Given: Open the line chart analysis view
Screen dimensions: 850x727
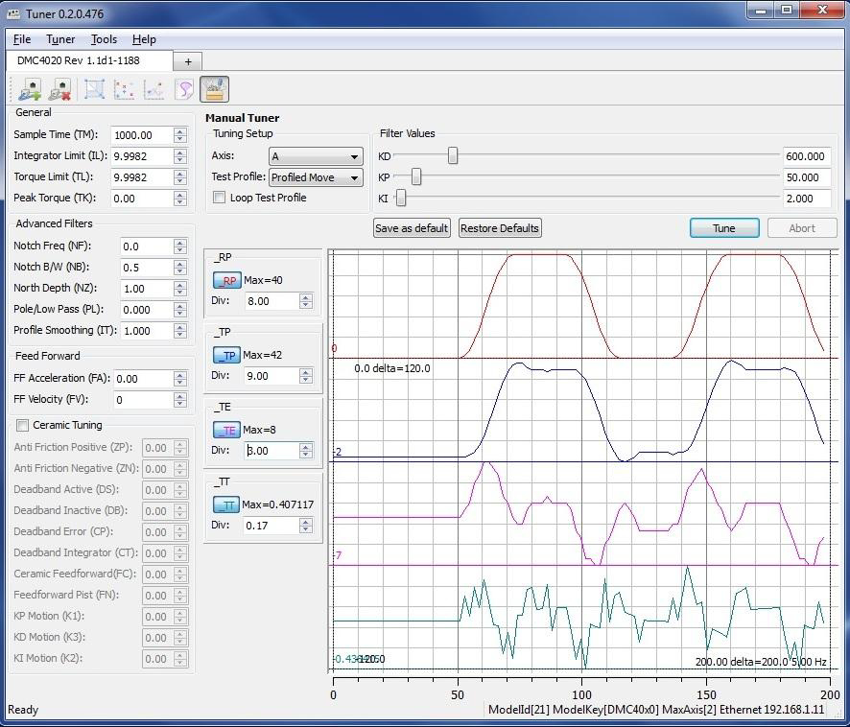Looking at the screenshot, I should click(x=153, y=88).
